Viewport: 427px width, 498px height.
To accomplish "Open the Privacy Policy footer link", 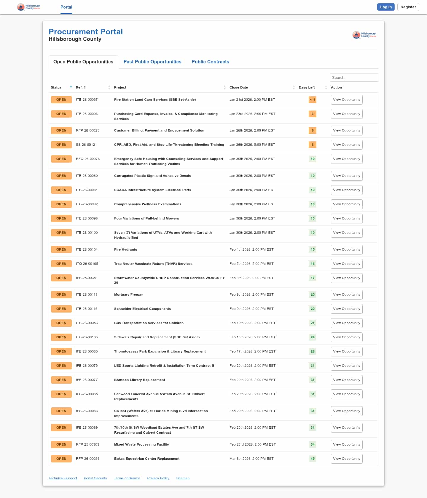I will click(158, 478).
